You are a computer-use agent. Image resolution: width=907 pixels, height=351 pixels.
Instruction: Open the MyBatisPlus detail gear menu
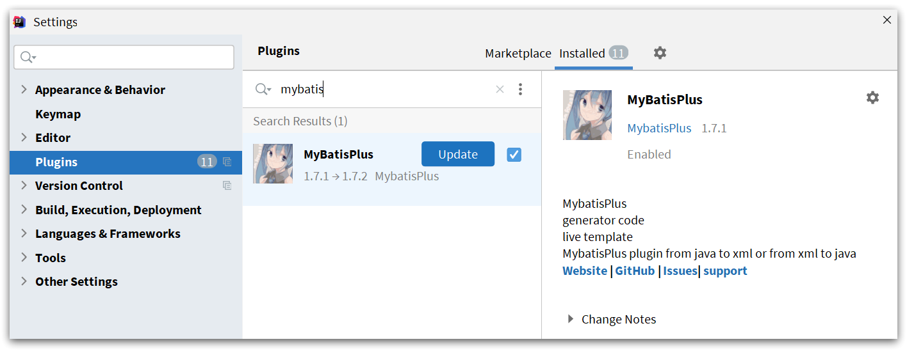(x=872, y=97)
